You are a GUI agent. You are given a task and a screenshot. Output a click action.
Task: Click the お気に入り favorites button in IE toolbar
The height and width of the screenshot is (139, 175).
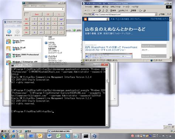pyautogui.click(x=123, y=11)
